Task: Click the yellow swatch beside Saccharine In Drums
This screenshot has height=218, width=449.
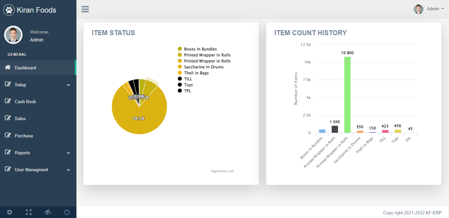Action: (180, 67)
